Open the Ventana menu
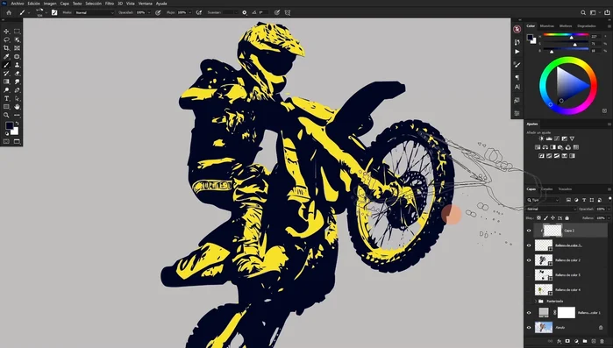 [145, 4]
